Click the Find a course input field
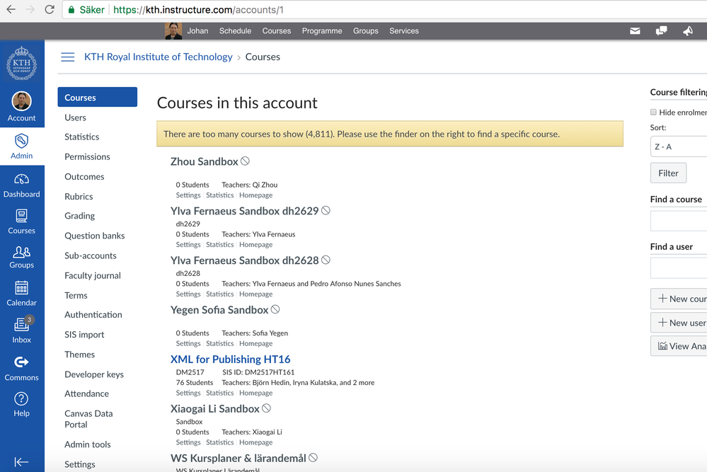This screenshot has height=472, width=707. (x=679, y=221)
